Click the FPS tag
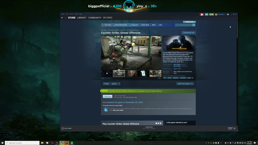258x145 pixels. pyautogui.click(x=165, y=78)
